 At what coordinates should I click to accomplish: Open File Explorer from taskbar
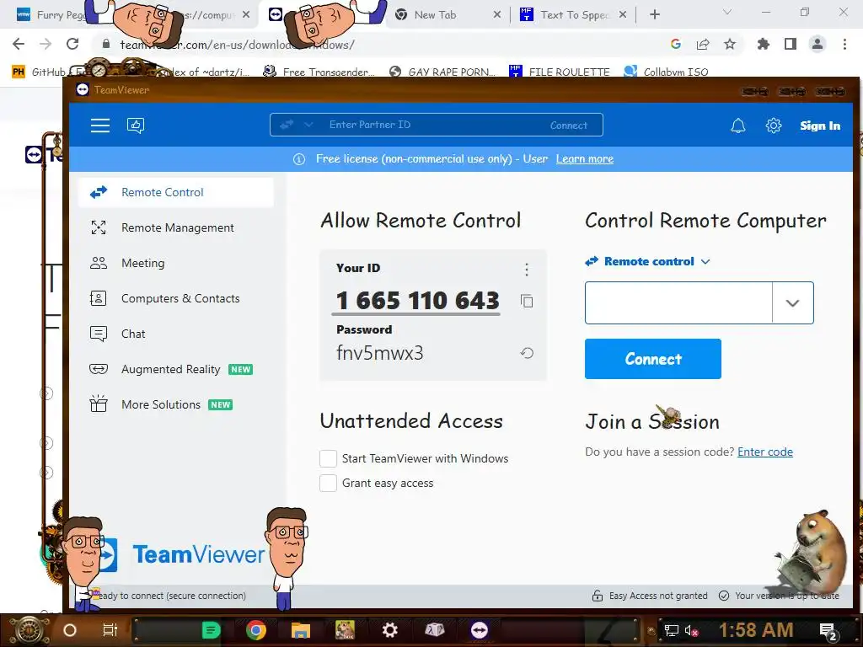(301, 630)
